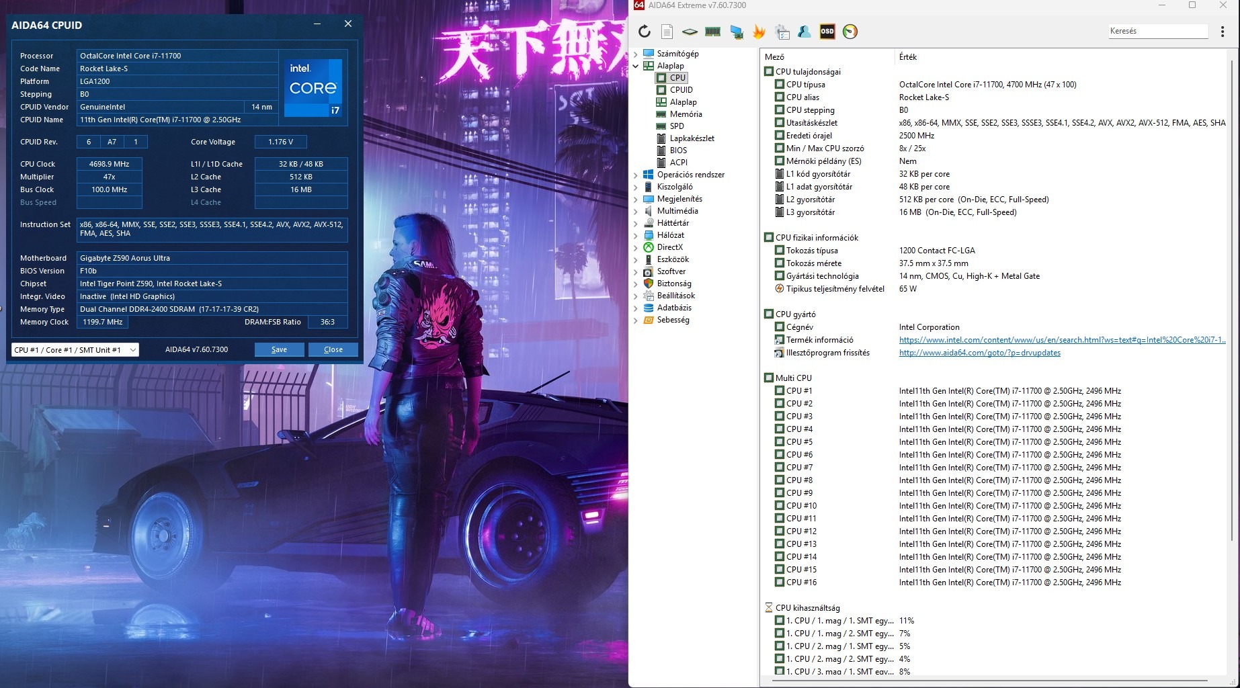Viewport: 1240px width, 688px height.
Task: Open the aida64.com driver updates link
Action: (x=980, y=353)
